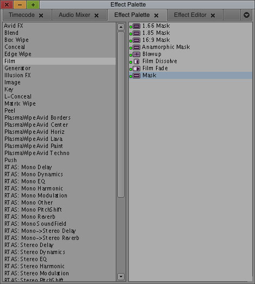Select the Film Fade effect icon

coord(136,69)
